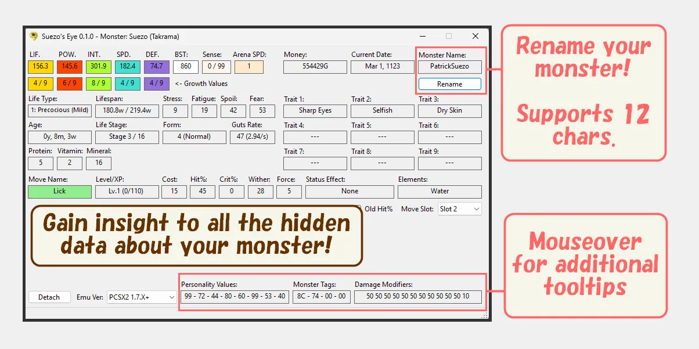
Task: Click the Personality Values field
Action: 235,297
